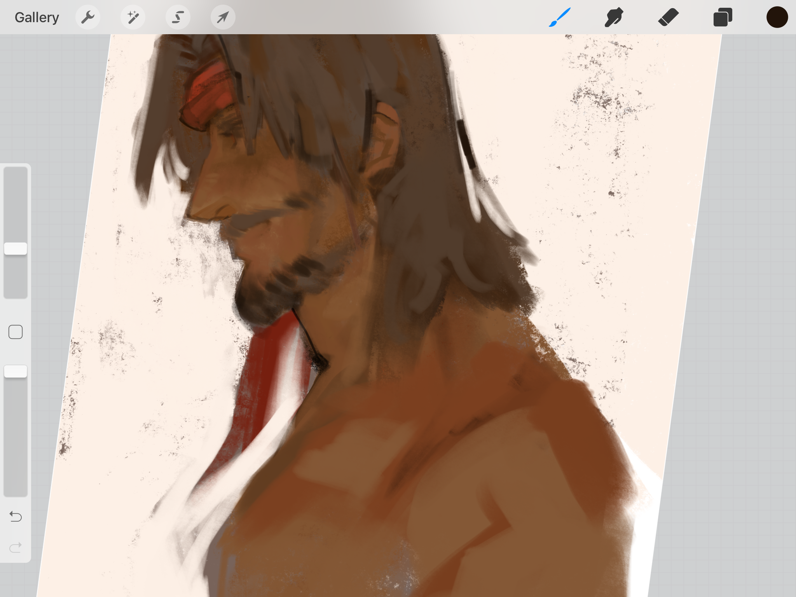Open the Actions wrench menu
This screenshot has height=597, width=796.
click(x=88, y=17)
